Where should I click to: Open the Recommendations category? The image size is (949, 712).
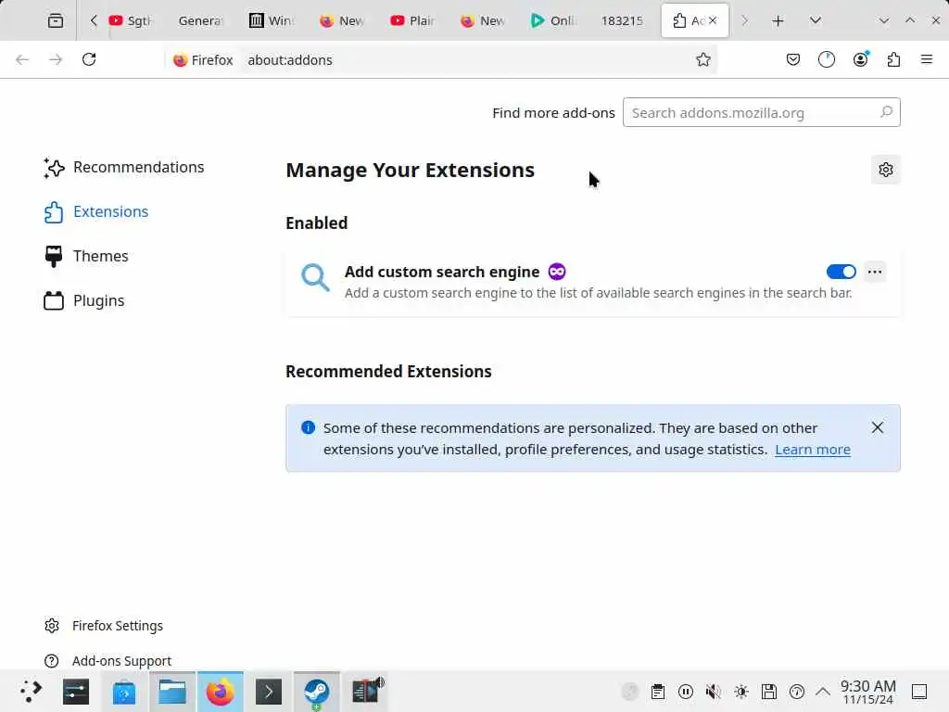pyautogui.click(x=124, y=168)
